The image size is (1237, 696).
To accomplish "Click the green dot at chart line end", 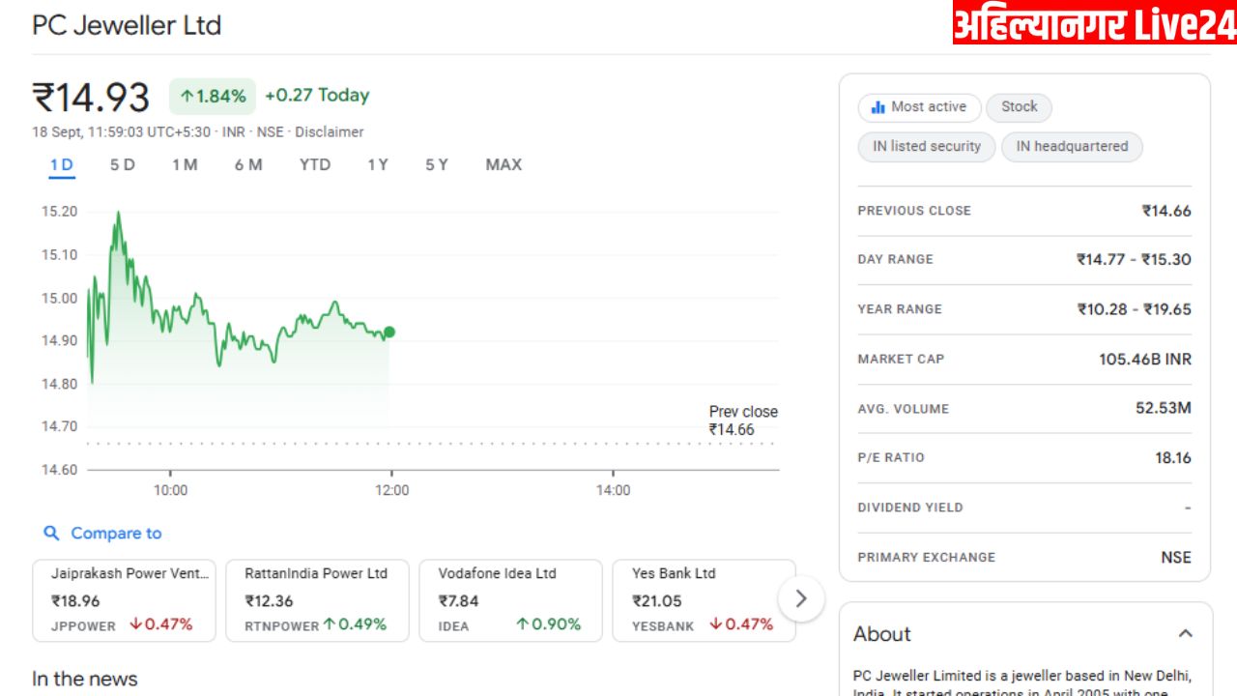I will point(389,333).
